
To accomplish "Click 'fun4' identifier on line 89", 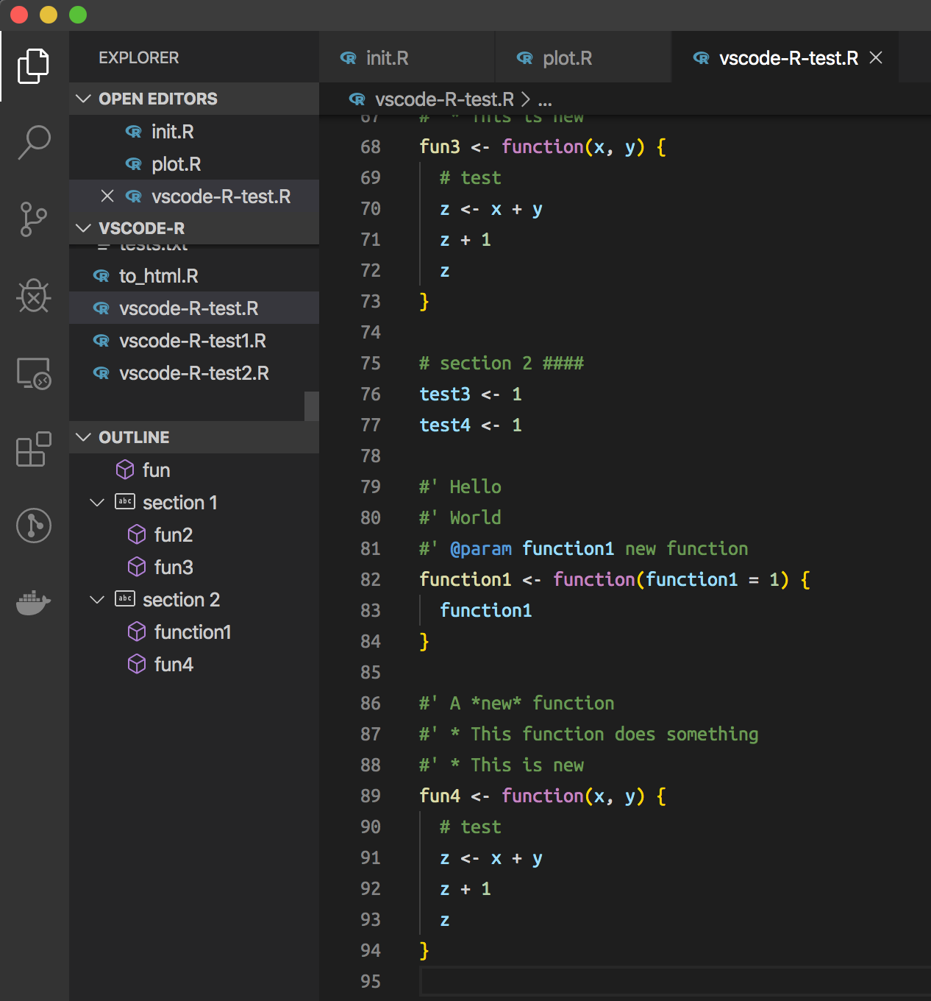I will click(x=440, y=796).
